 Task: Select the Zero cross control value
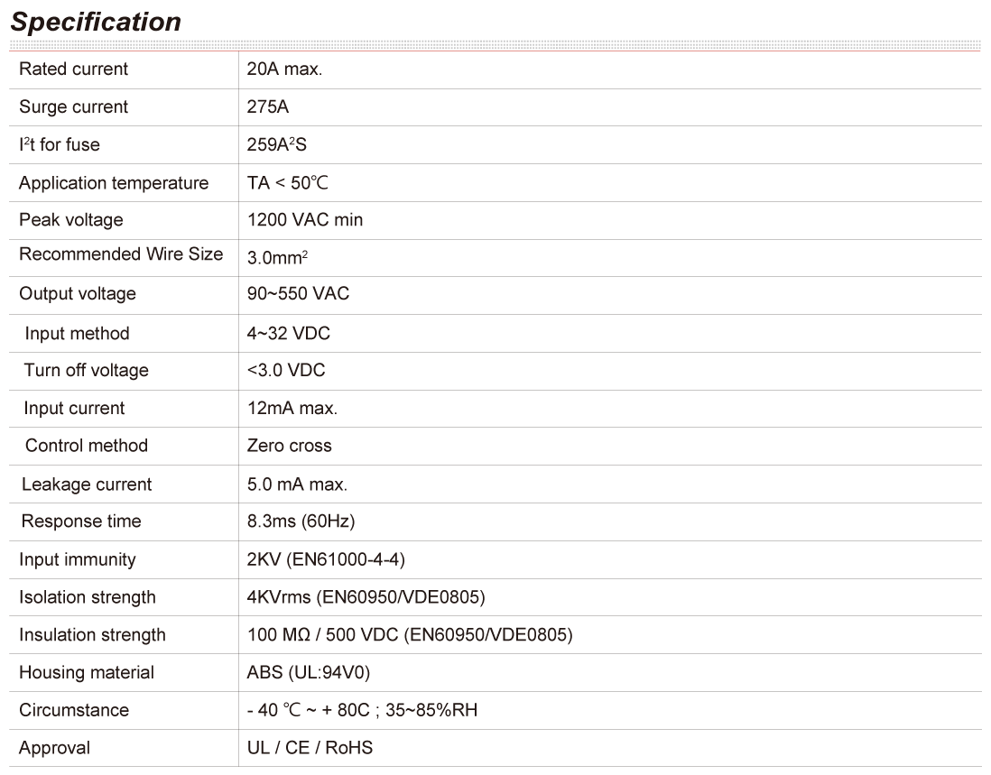point(289,446)
